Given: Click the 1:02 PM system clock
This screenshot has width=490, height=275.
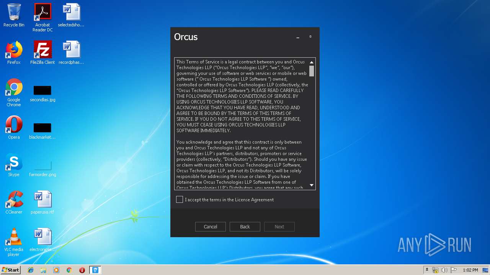Looking at the screenshot, I should pyautogui.click(x=470, y=270).
